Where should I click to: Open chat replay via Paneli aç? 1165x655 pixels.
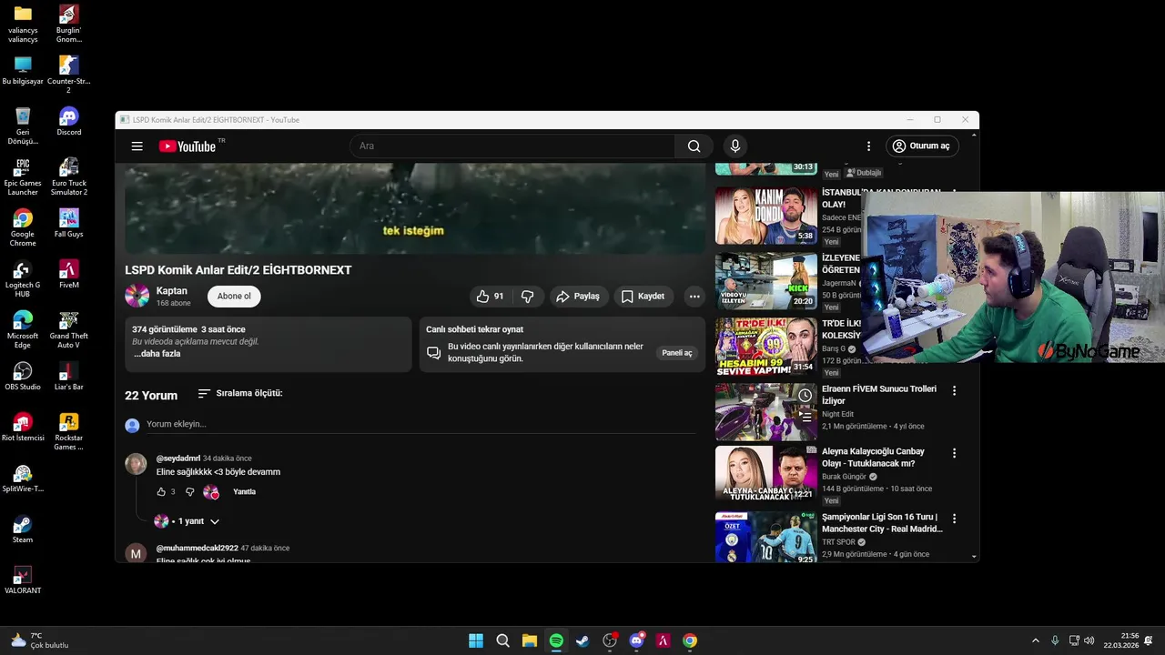coord(677,353)
